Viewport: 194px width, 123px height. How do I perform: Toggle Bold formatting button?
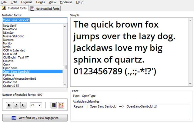click(x=9, y=105)
